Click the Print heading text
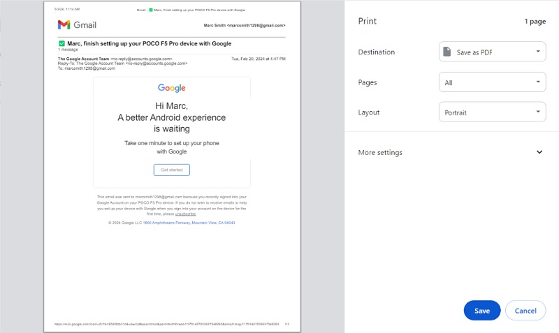The image size is (559, 333). click(x=368, y=21)
